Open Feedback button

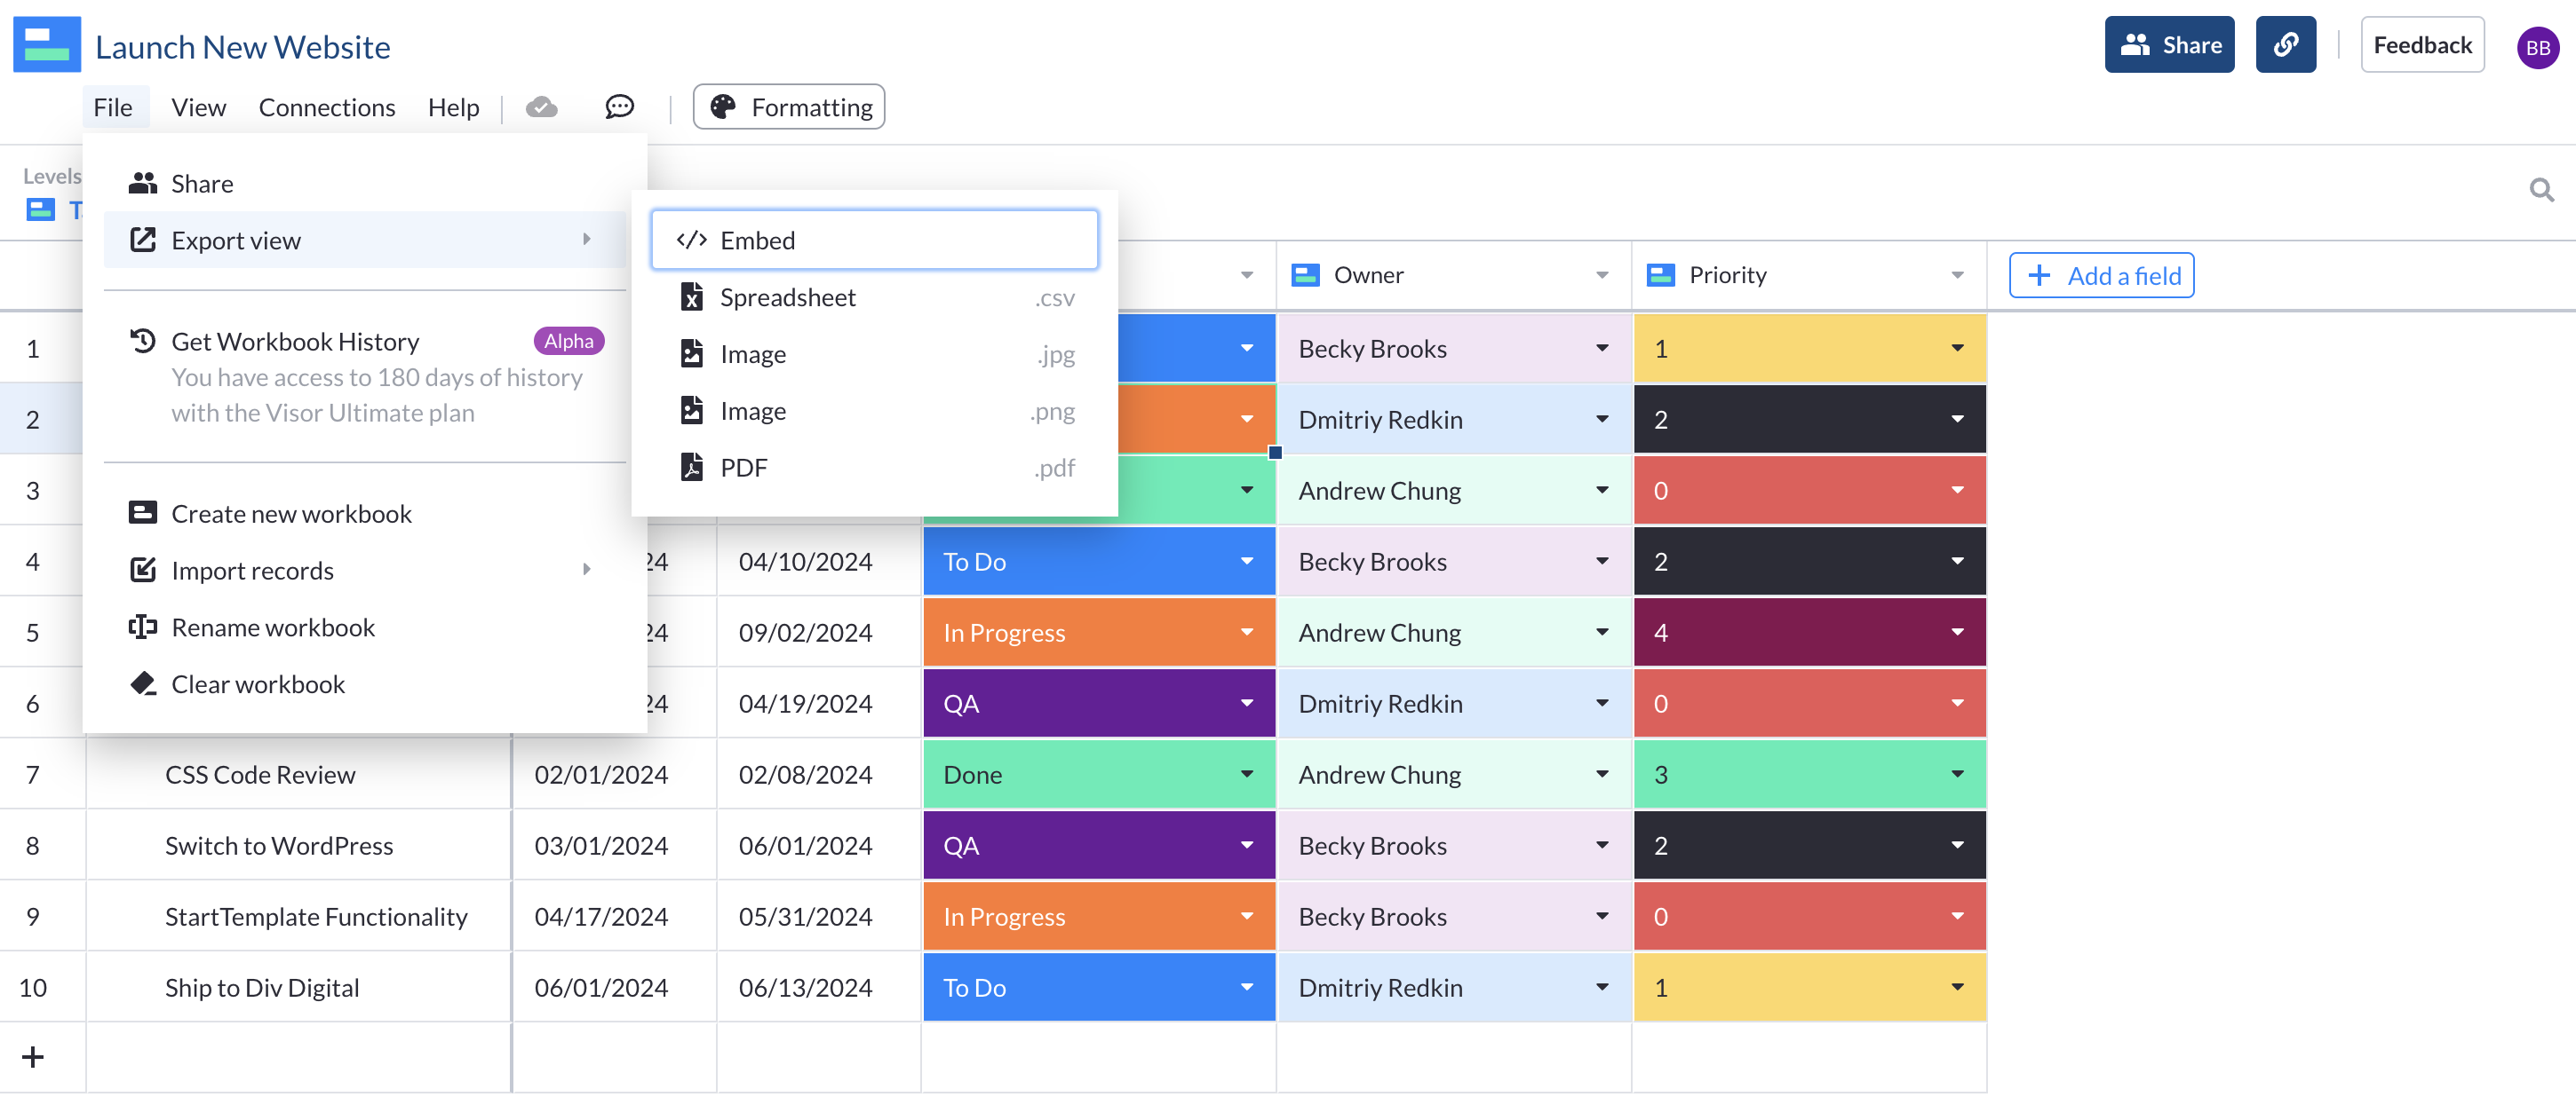click(2421, 45)
